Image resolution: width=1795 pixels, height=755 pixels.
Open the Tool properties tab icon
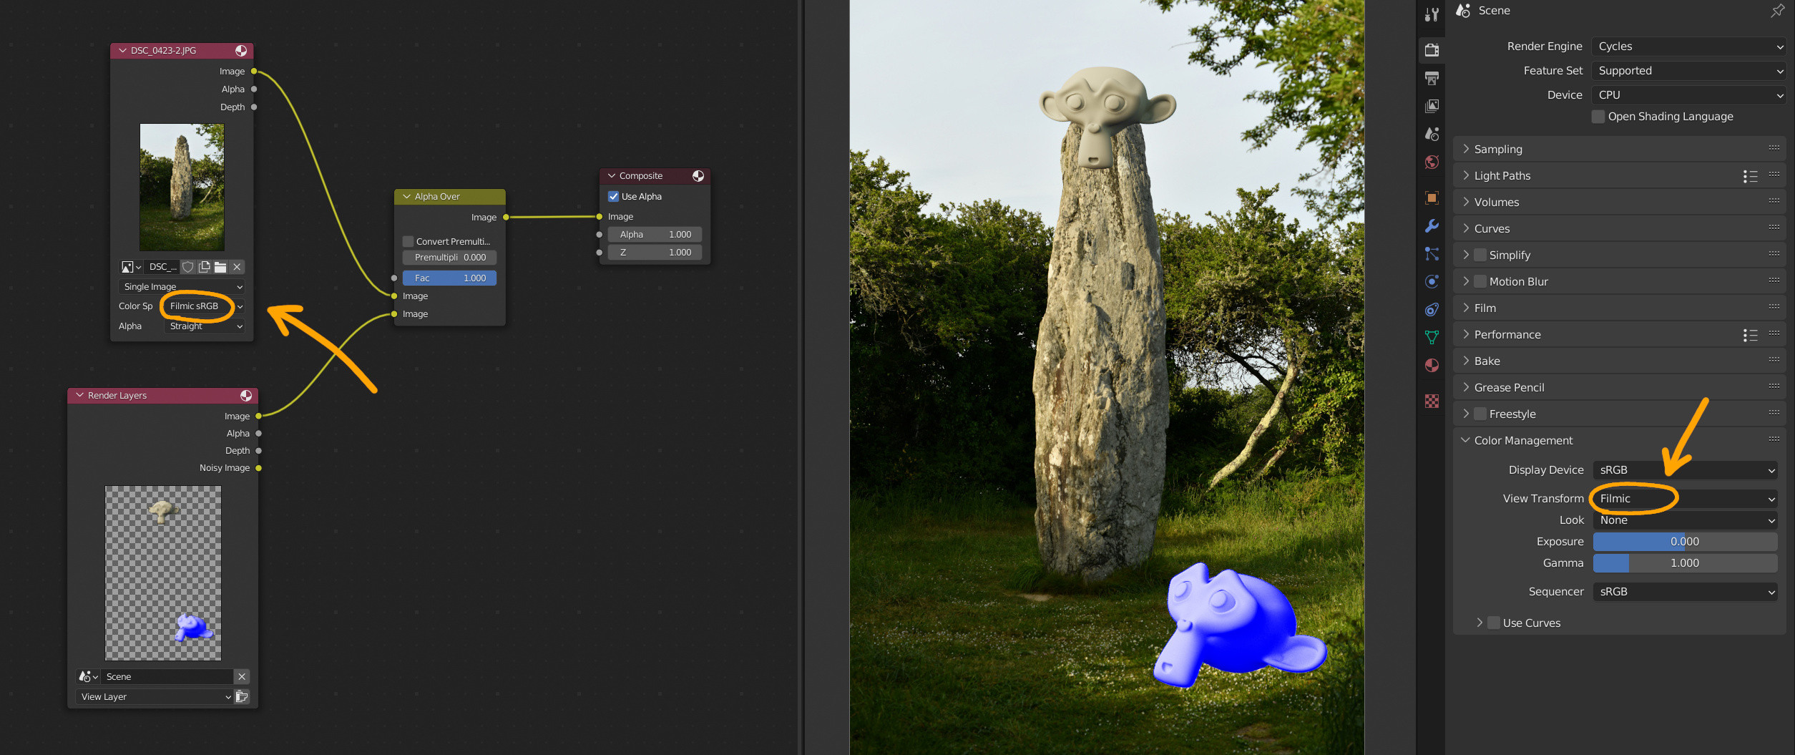pyautogui.click(x=1432, y=14)
